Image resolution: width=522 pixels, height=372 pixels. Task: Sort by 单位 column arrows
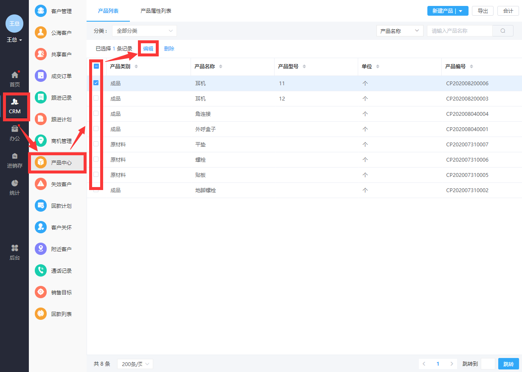378,67
